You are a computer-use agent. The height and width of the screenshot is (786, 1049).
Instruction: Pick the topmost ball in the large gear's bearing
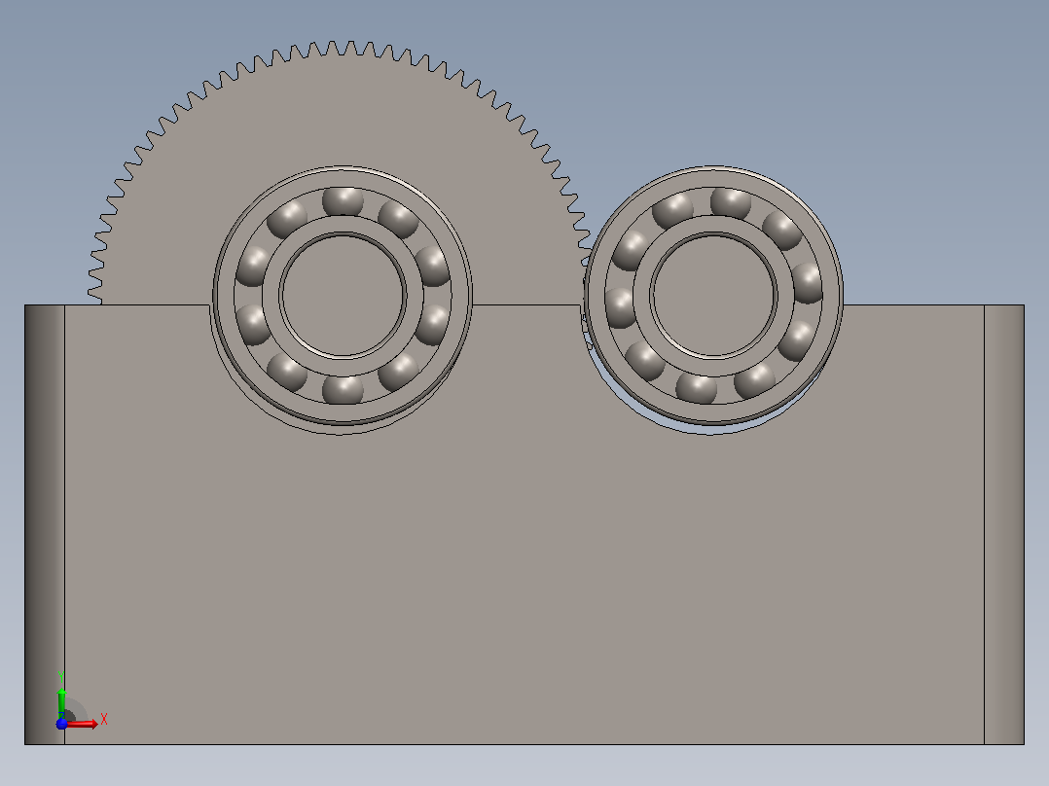pyautogui.click(x=343, y=200)
